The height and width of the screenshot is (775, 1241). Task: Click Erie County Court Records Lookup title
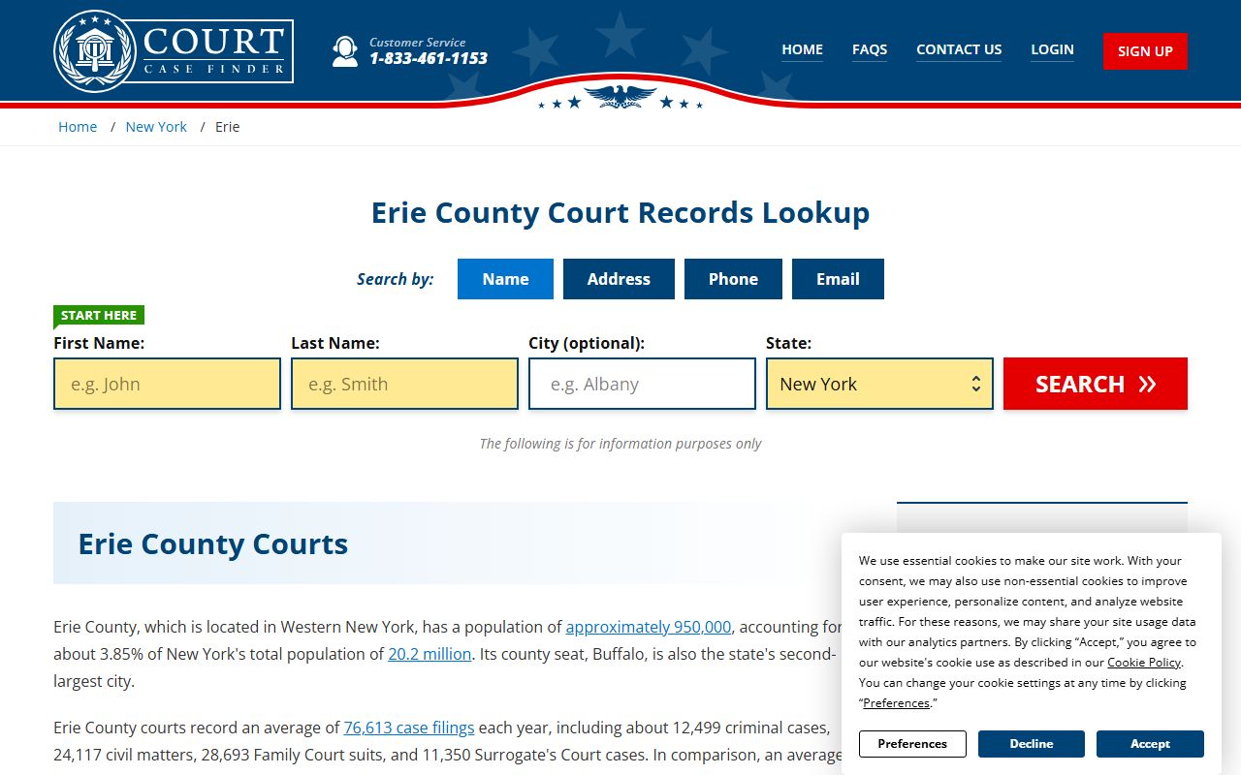pyautogui.click(x=620, y=212)
